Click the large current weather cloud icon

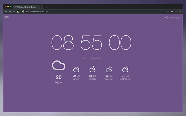tap(58, 66)
